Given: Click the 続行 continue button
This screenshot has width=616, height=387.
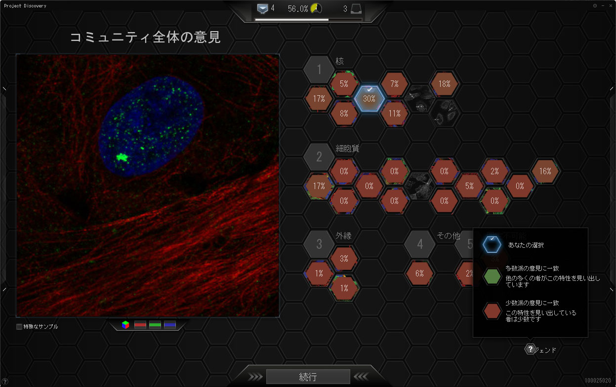Looking at the screenshot, I should tap(308, 377).
